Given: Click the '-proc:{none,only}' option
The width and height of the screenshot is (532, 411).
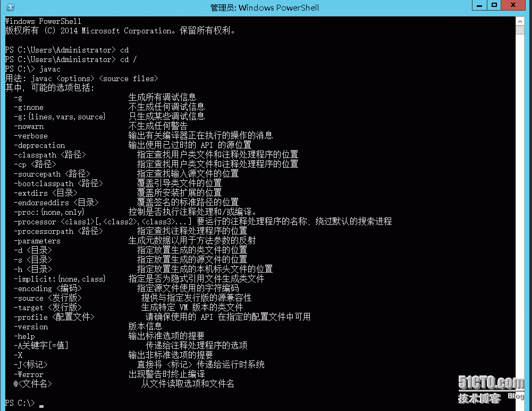Looking at the screenshot, I should point(49,212).
